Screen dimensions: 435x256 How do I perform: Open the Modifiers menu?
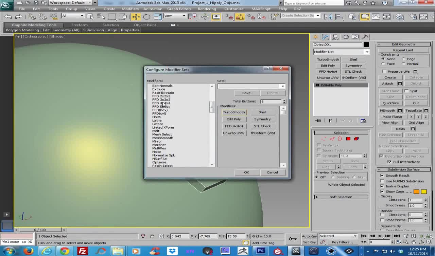[x=130, y=9]
